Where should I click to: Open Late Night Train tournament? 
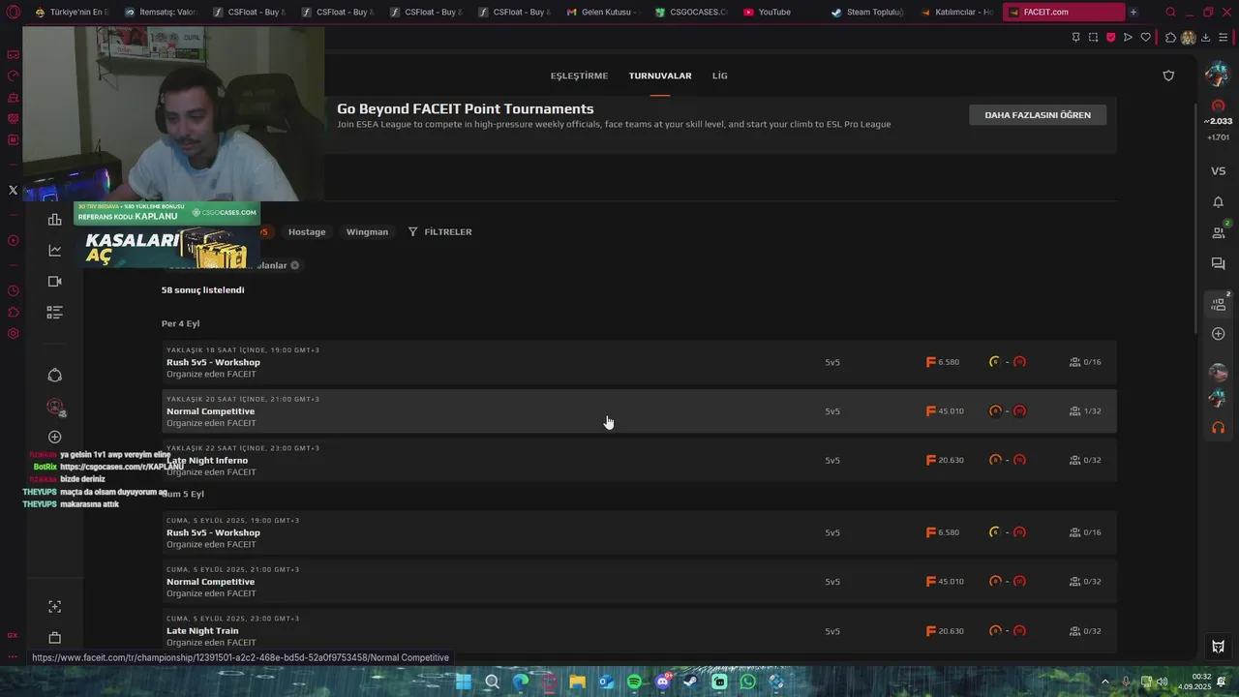click(639, 631)
